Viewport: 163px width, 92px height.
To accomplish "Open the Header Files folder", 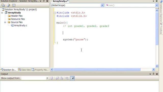I will point(17,16).
